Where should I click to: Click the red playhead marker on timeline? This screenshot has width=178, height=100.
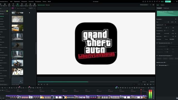pos(141,90)
